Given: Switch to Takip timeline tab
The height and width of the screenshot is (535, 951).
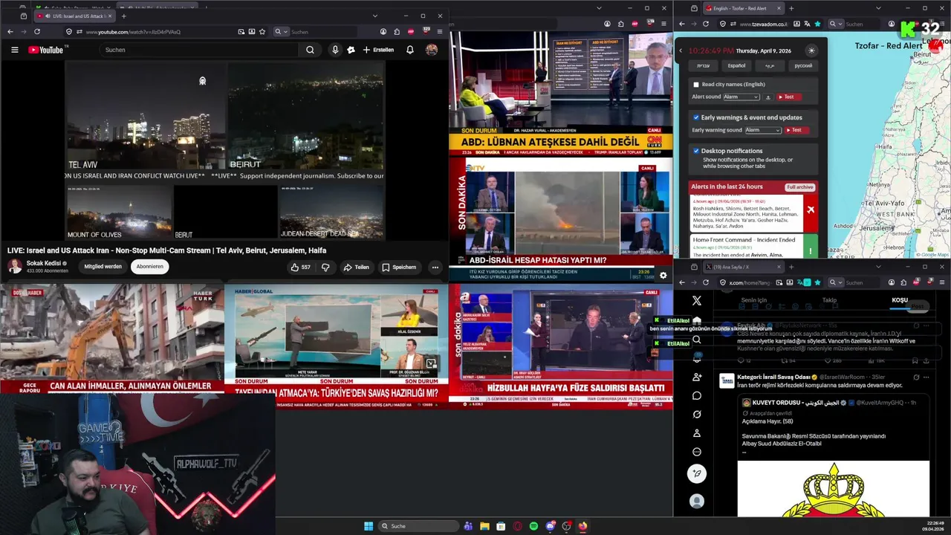Looking at the screenshot, I should coord(829,300).
